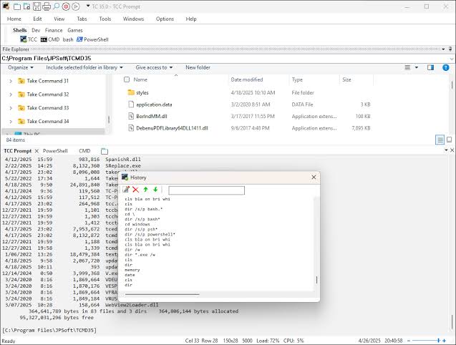Click the new window icon next to New Tab
Screen dimensions: 456x345
26,6
